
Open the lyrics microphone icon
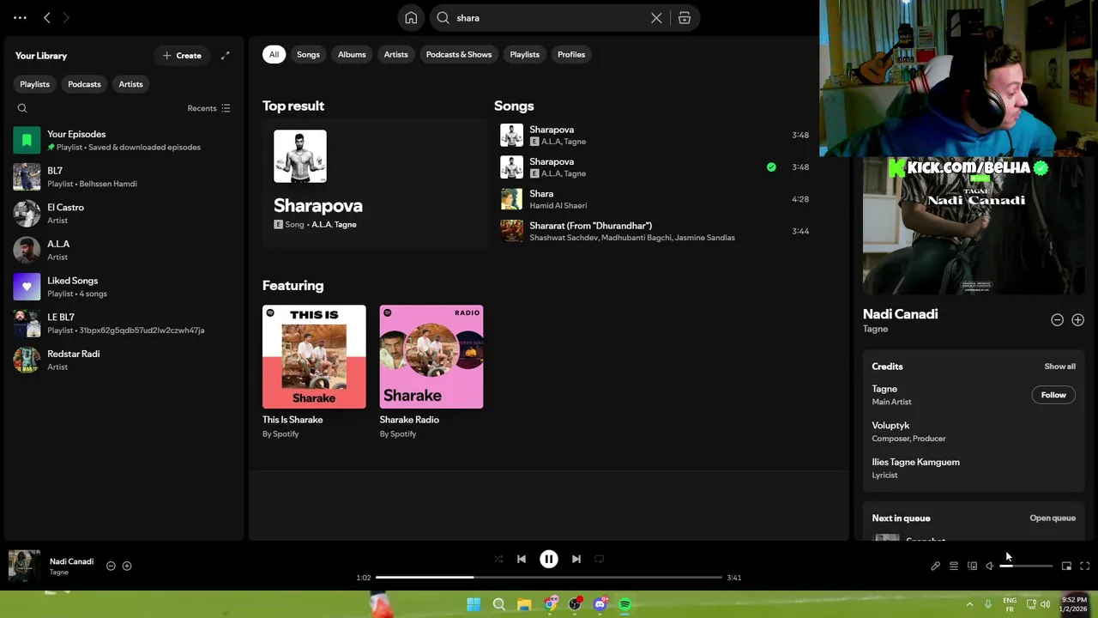point(936,566)
